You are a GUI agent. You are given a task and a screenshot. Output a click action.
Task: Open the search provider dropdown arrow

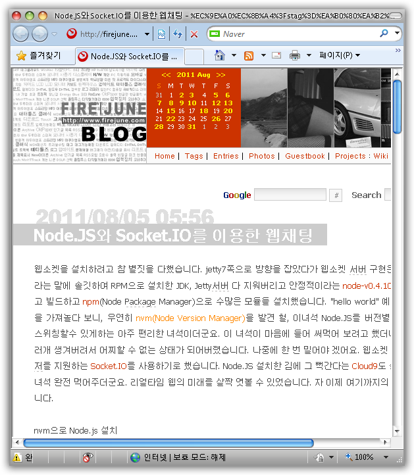[397, 33]
